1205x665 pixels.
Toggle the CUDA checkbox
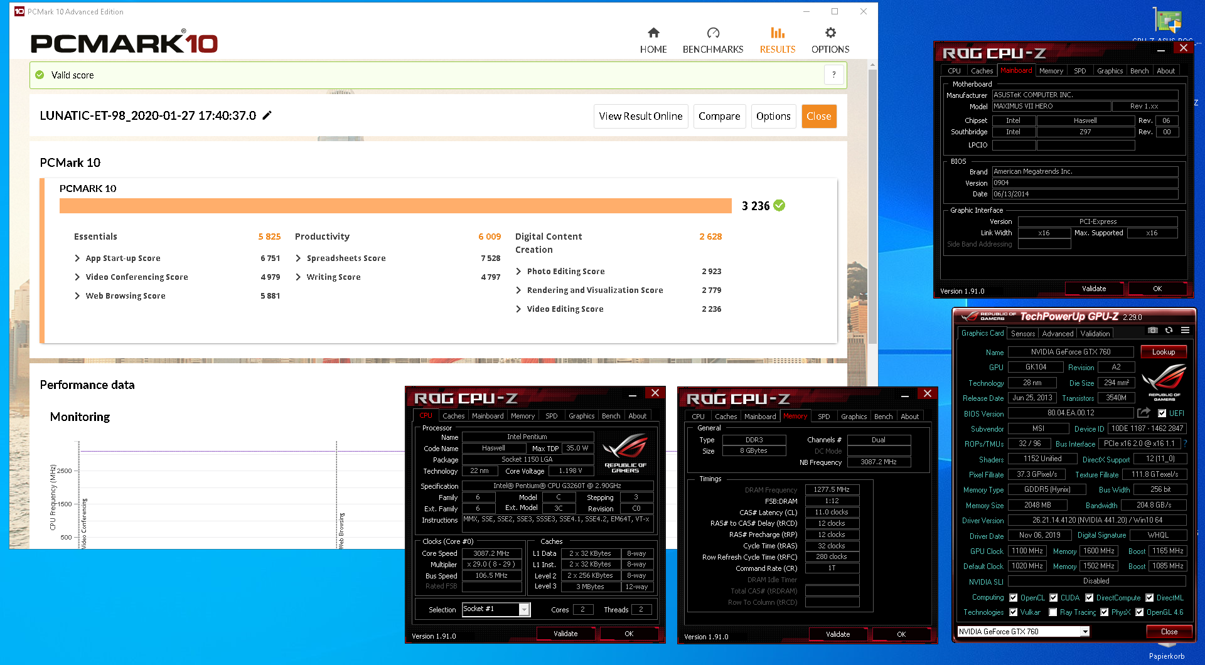(1054, 598)
